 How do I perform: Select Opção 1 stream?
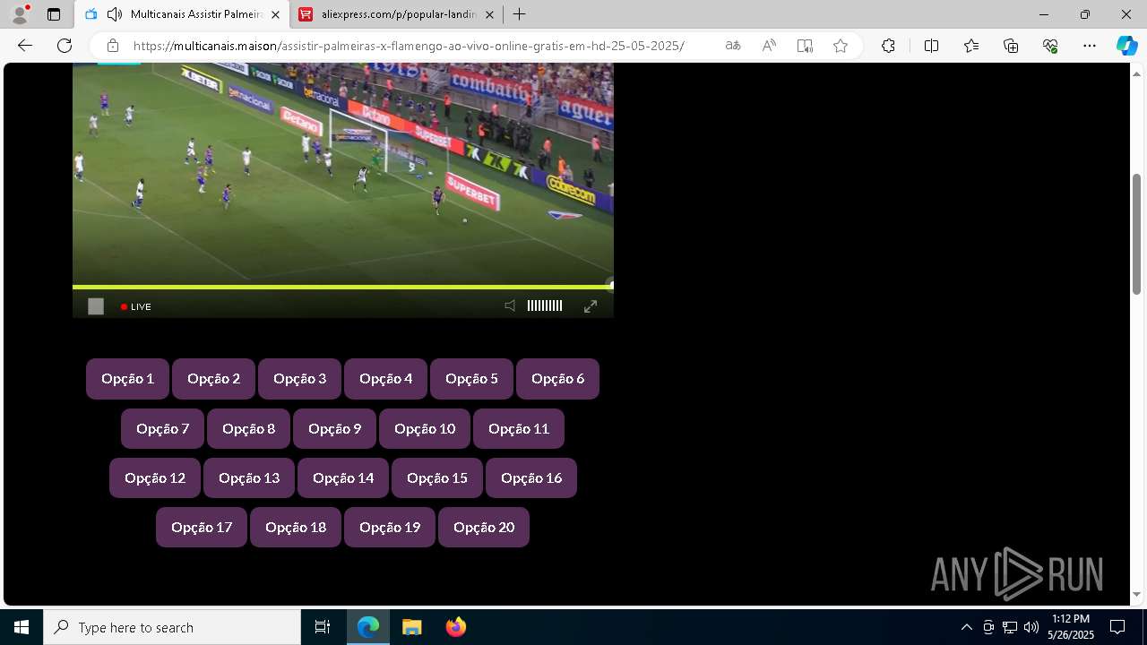pyautogui.click(x=127, y=378)
